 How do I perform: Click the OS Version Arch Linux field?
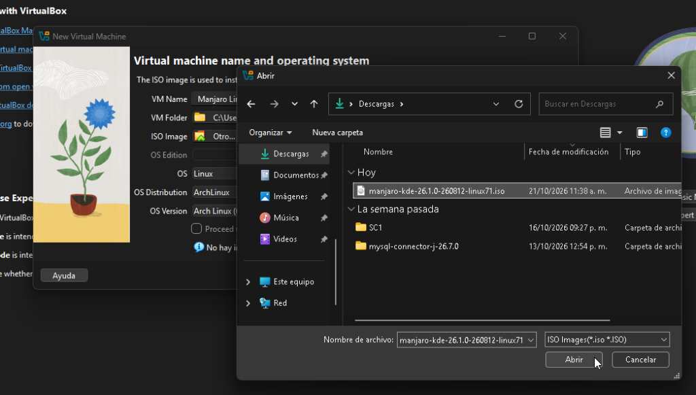[x=214, y=211]
